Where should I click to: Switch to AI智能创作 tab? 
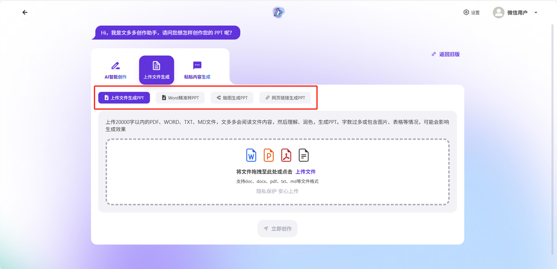pos(115,70)
